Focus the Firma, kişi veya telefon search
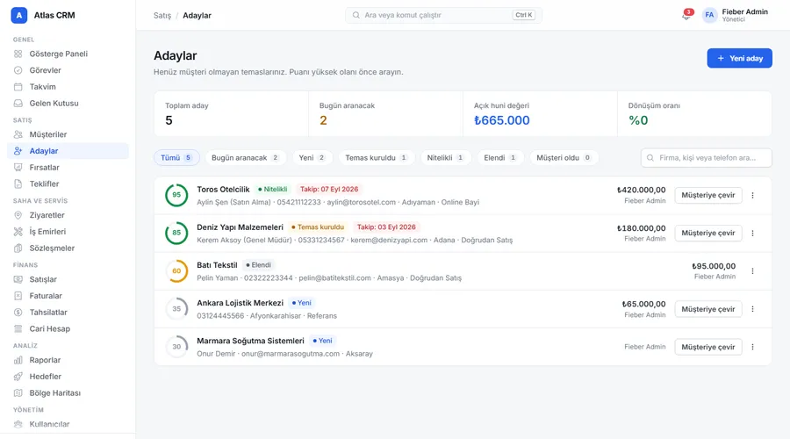 click(707, 158)
